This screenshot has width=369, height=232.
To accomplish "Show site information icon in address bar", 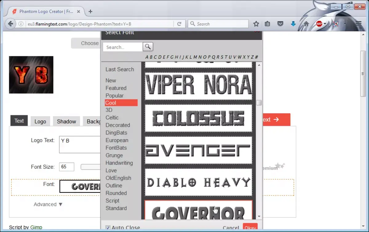I will point(21,24).
